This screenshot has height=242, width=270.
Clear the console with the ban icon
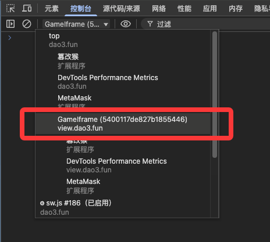[x=27, y=24]
